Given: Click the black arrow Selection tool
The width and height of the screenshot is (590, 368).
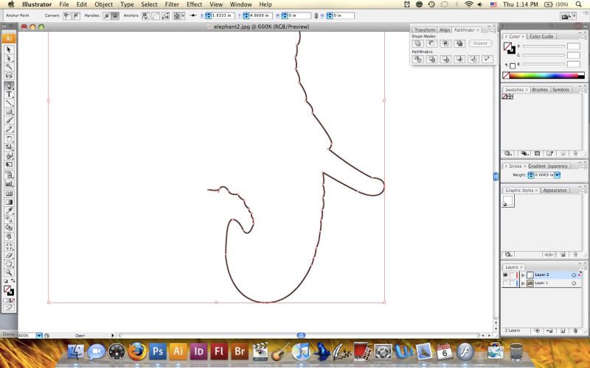Looking at the screenshot, I should (9, 49).
